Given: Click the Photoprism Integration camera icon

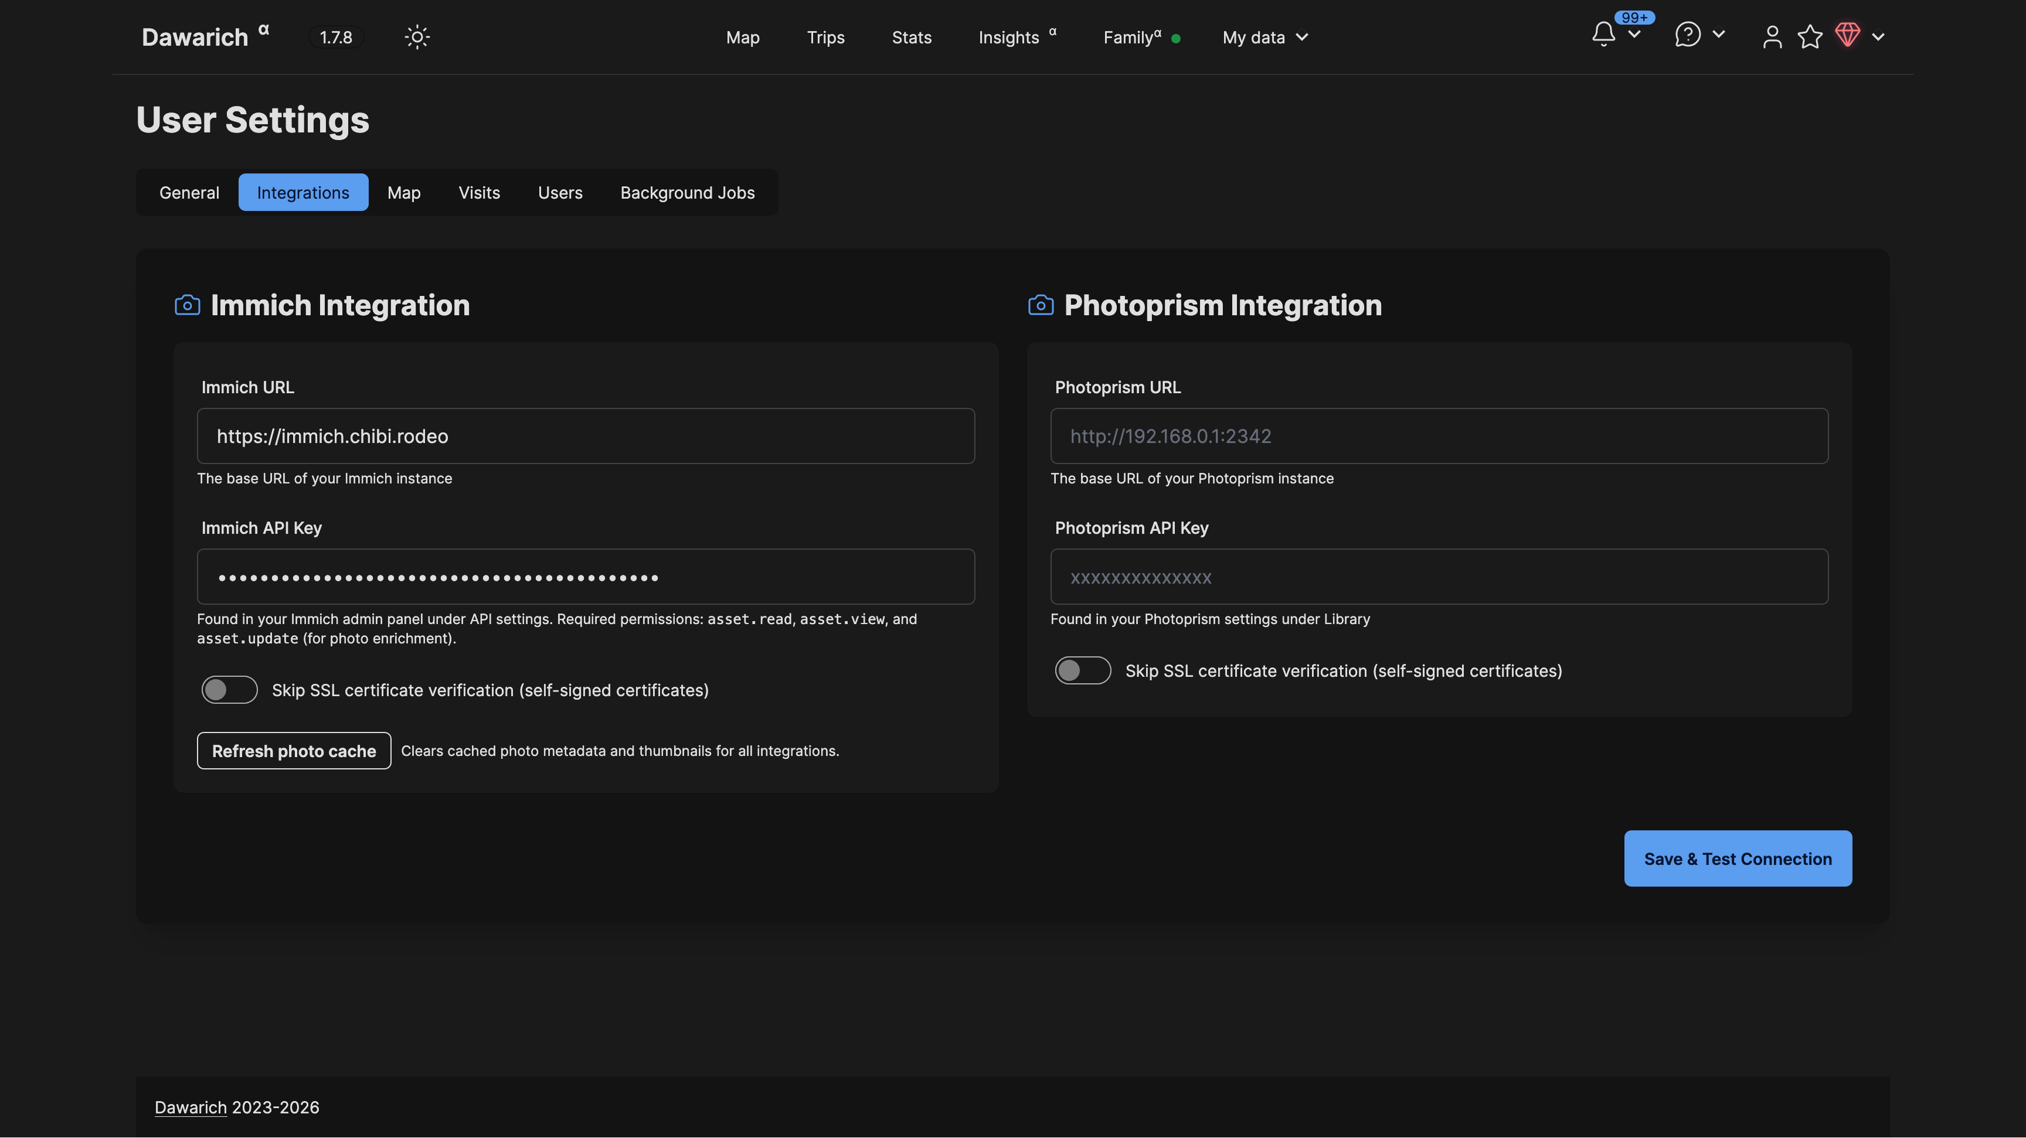Looking at the screenshot, I should coord(1041,305).
